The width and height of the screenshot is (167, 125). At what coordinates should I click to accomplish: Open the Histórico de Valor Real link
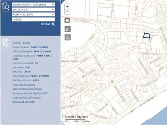24,102
